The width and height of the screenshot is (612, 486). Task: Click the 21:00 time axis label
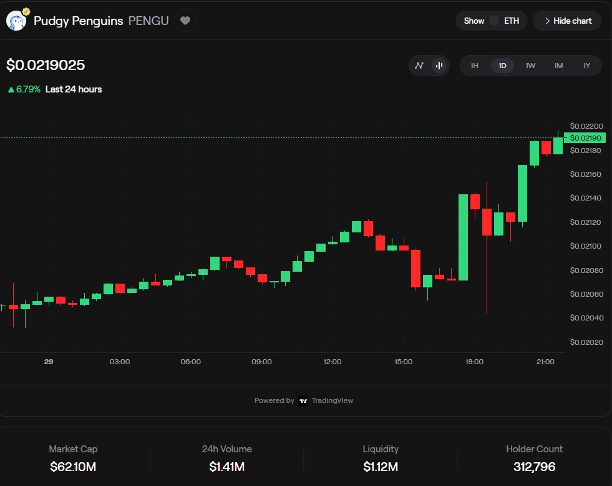click(x=545, y=362)
